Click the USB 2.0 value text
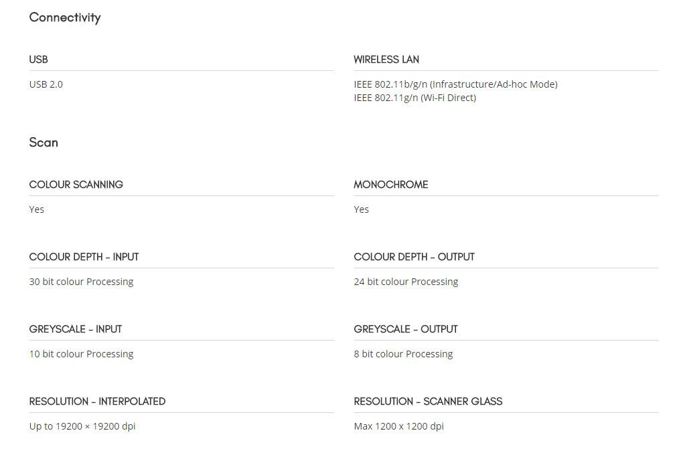677x455 pixels. (x=46, y=84)
